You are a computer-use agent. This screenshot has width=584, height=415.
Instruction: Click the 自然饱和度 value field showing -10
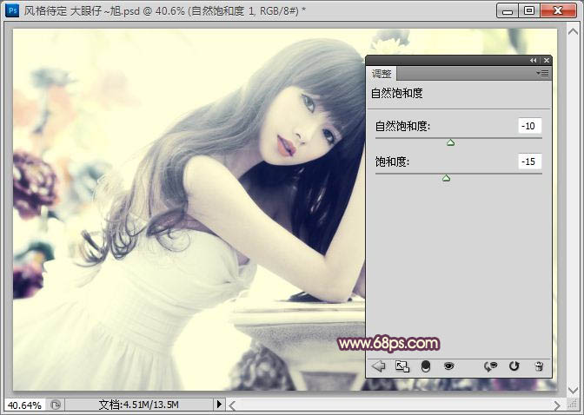coord(529,126)
